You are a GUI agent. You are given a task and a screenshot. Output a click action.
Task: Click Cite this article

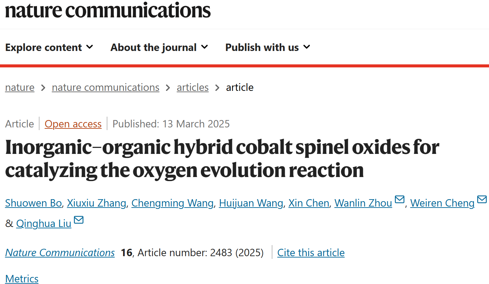[x=311, y=252]
